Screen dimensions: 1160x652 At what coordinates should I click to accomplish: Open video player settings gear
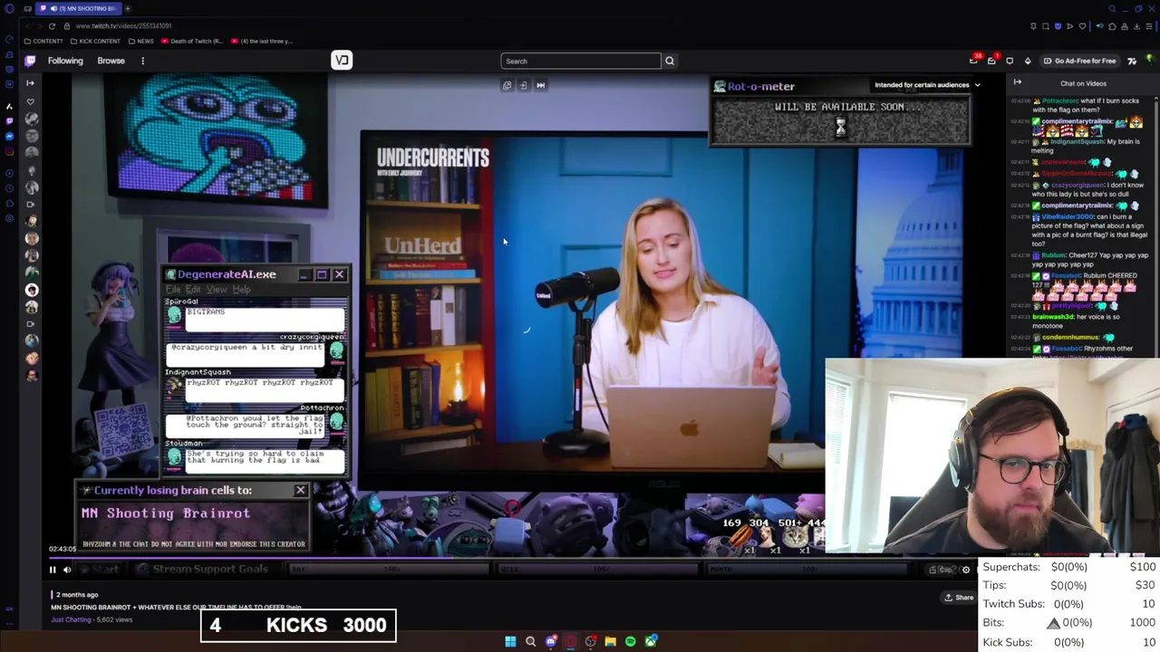click(x=966, y=570)
